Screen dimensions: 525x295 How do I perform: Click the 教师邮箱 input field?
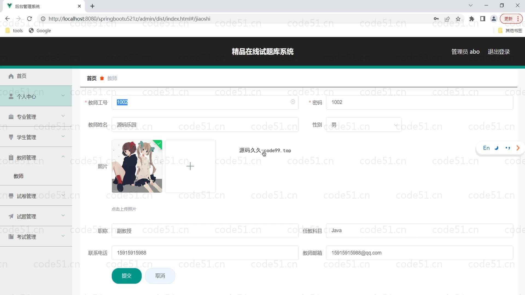(419, 253)
